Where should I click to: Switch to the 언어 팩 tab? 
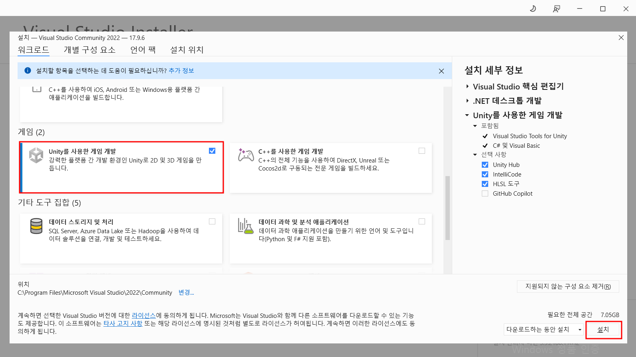point(143,50)
